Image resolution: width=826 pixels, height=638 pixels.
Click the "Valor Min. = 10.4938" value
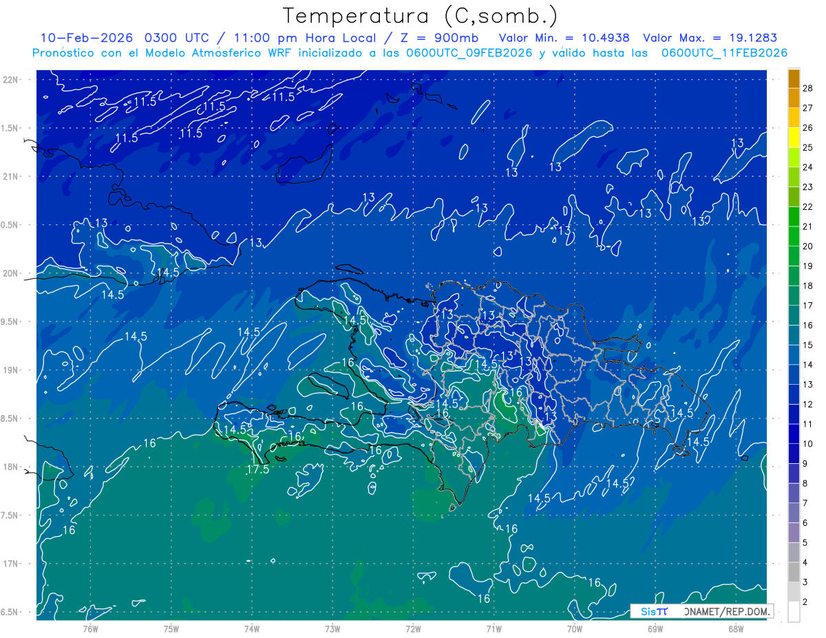coord(564,38)
